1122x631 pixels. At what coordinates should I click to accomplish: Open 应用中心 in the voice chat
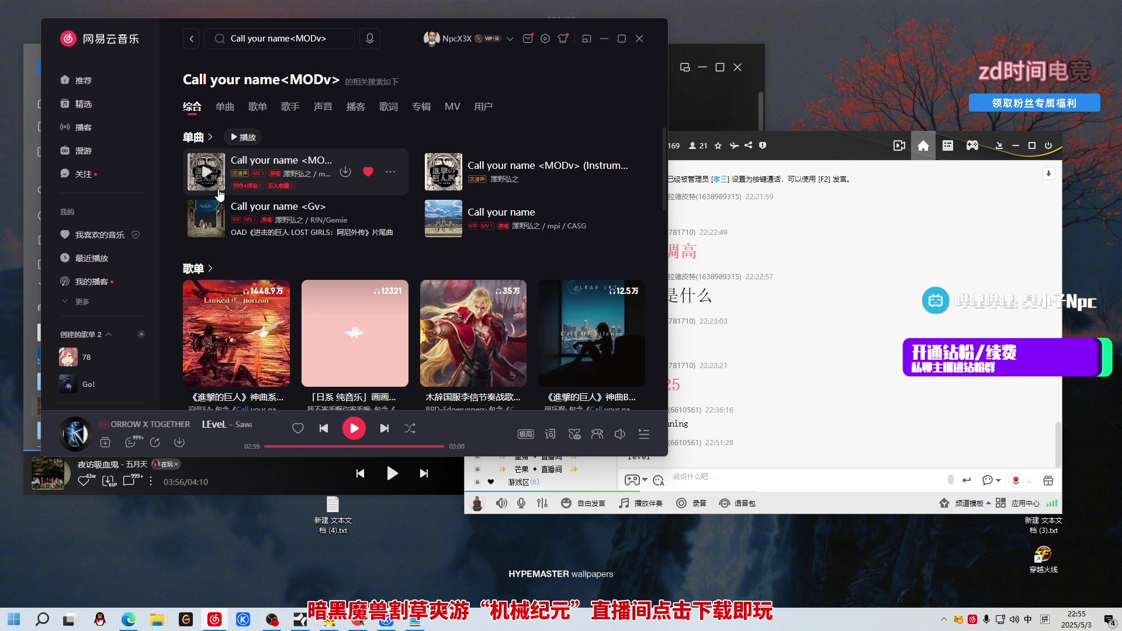[x=1017, y=503]
